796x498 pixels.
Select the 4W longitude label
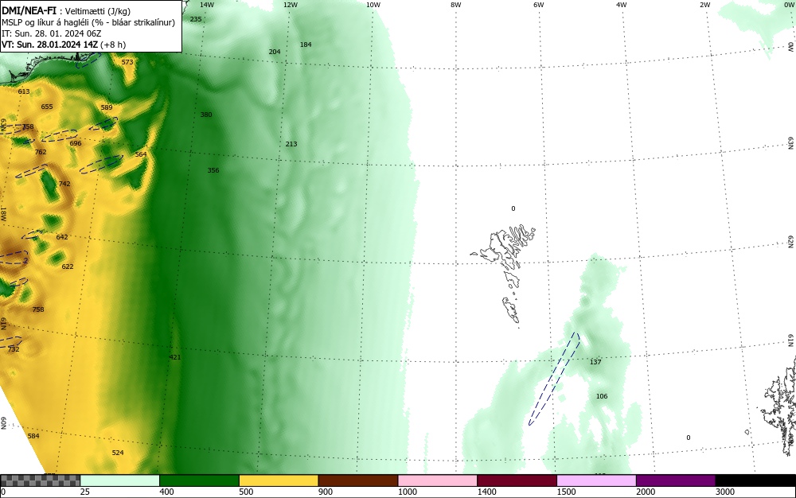[x=622, y=5]
